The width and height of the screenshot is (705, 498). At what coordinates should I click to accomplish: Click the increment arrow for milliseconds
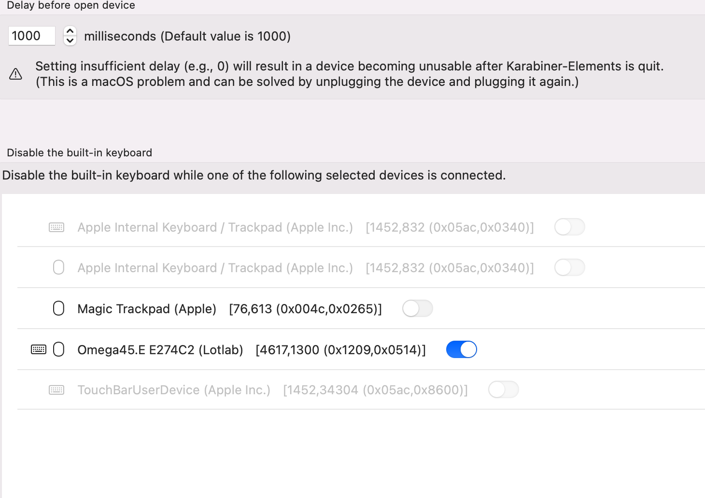coord(70,31)
